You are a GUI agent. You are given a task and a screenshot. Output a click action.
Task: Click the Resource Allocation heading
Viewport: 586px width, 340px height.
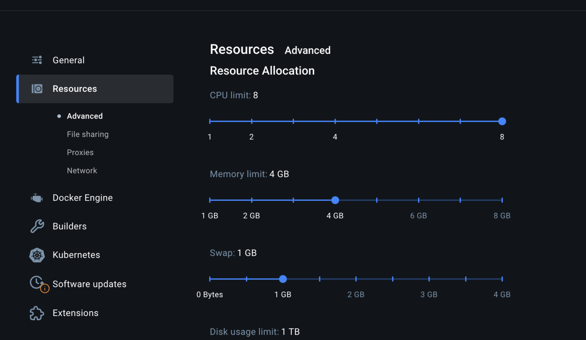click(262, 71)
